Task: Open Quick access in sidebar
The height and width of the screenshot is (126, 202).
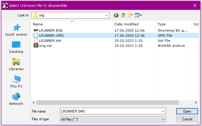Action: (16, 30)
